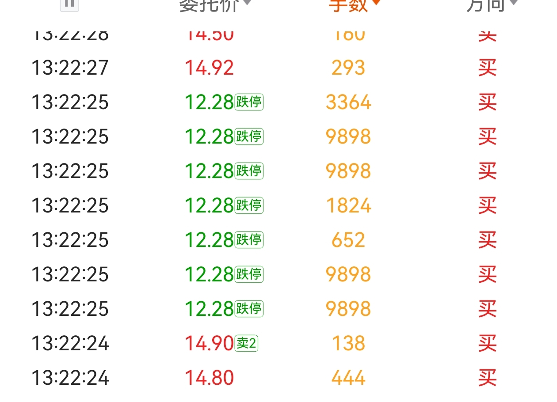557x402 pixels.
Task: Open the 方向 column filter arrow
Action: [x=513, y=3]
